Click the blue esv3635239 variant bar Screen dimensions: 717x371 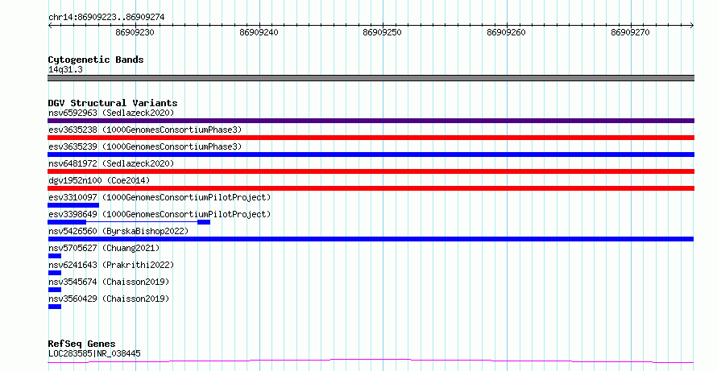pyautogui.click(x=371, y=155)
